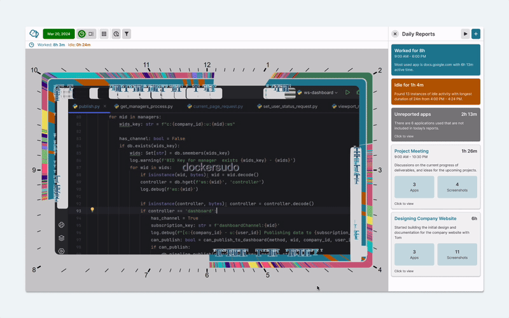Open the Mar 20, 2024 date picker
The width and height of the screenshot is (509, 318).
[x=59, y=34]
